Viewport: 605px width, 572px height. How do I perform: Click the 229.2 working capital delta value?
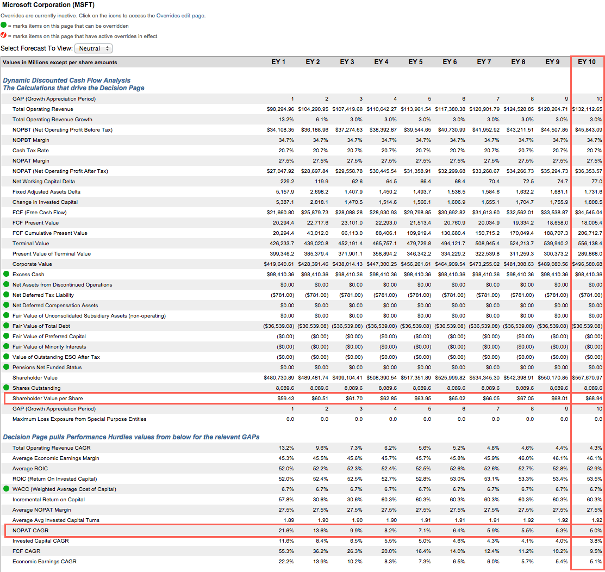click(287, 182)
